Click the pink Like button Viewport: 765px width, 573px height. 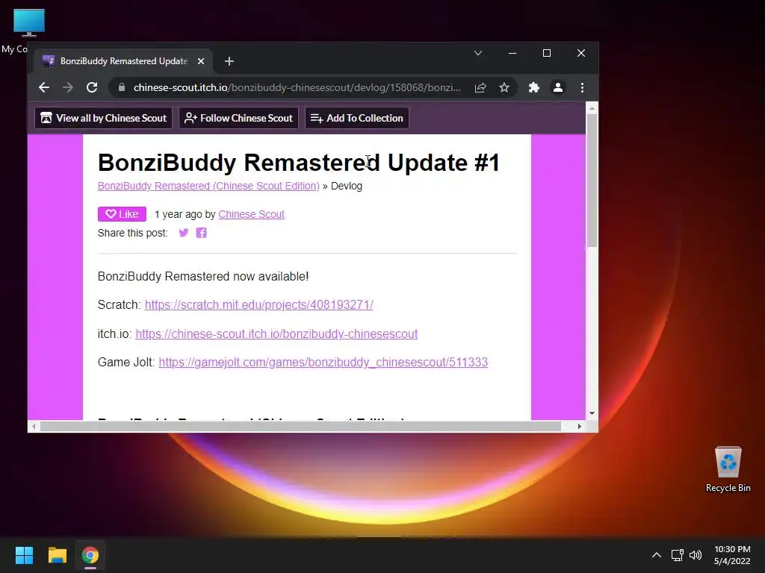point(122,214)
